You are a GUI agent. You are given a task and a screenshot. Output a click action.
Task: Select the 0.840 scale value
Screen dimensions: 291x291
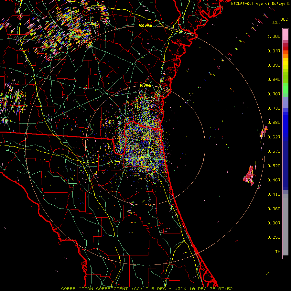click(x=274, y=80)
